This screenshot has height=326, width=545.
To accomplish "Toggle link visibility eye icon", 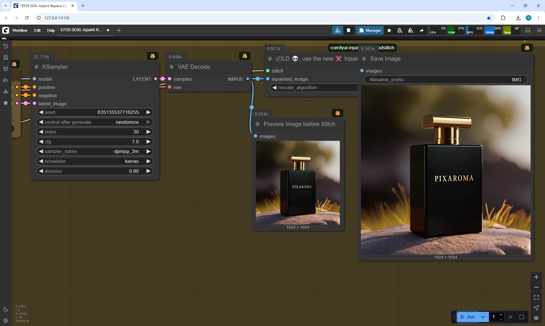I will click(536, 318).
